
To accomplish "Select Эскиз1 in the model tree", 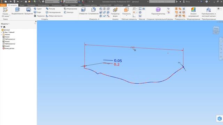I will pyautogui.click(x=6, y=37).
